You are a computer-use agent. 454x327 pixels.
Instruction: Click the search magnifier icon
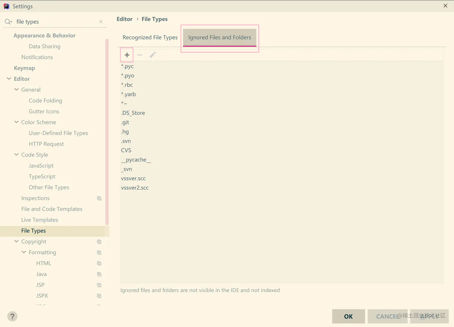click(8, 22)
